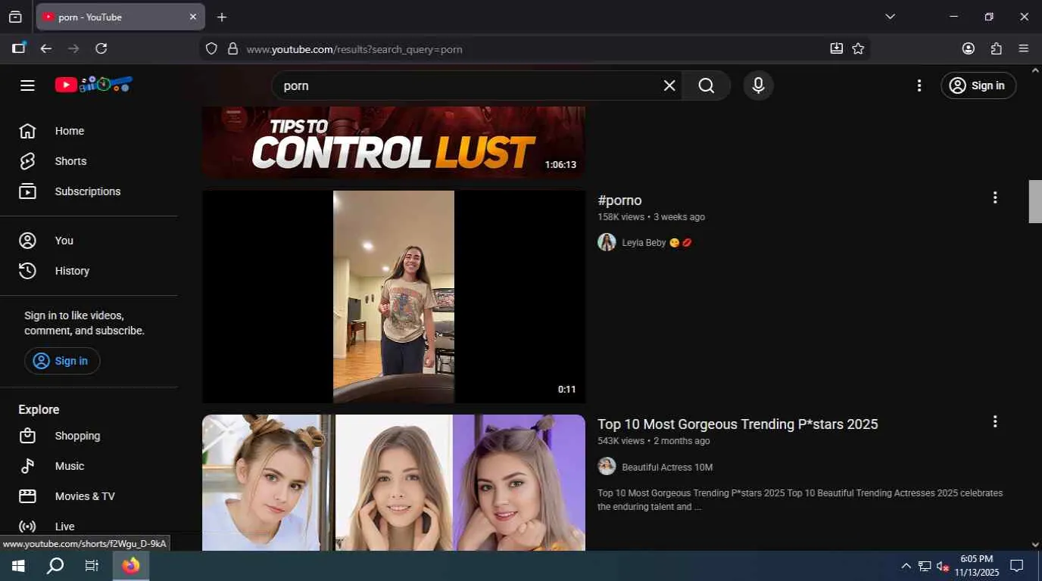Go to the YouTube logo homepage
Screen dimensions: 1042x581
click(x=94, y=85)
